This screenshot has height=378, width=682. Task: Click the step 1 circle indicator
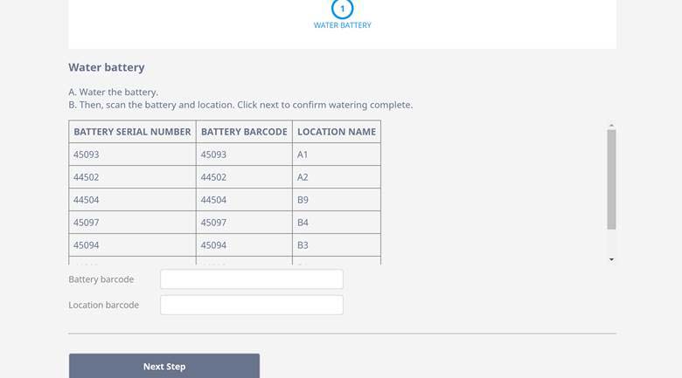pos(342,8)
